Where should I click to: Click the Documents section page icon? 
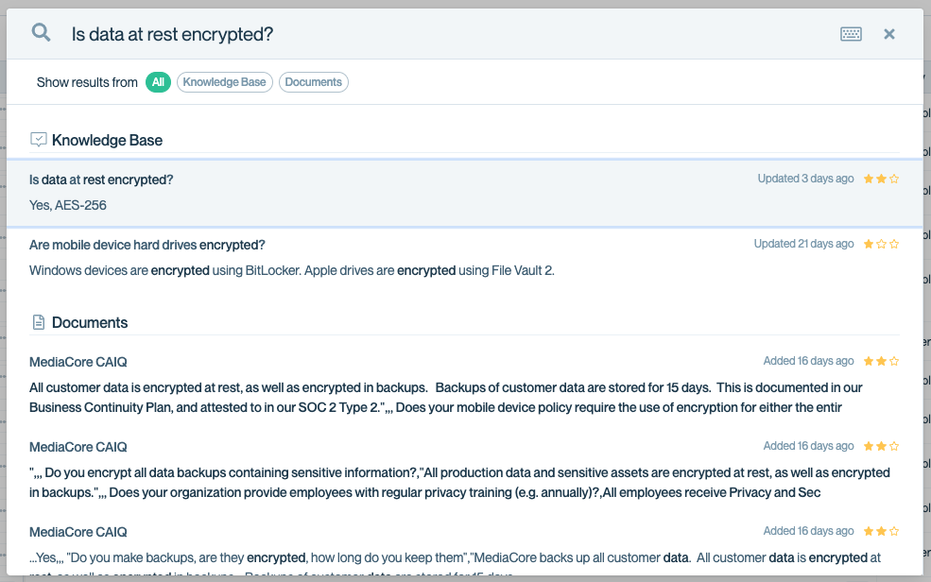click(x=39, y=322)
